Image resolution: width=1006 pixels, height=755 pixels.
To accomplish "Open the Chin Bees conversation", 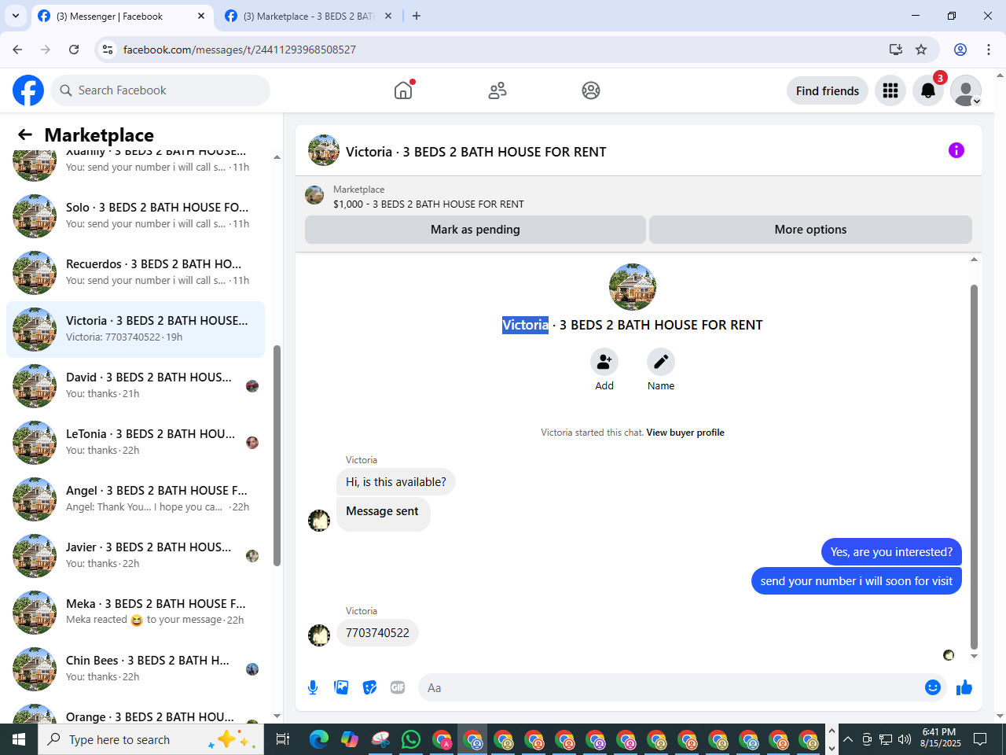I will [135, 668].
